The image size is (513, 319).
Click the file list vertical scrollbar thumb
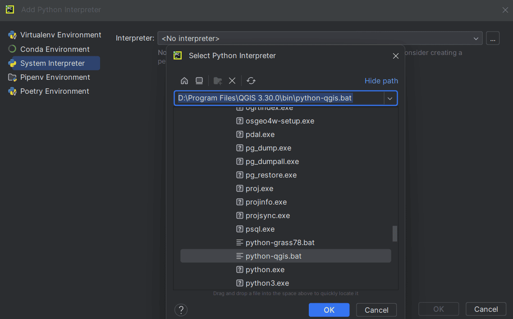(x=395, y=233)
